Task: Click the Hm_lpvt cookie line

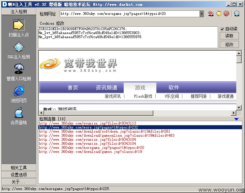Action: click(90, 37)
